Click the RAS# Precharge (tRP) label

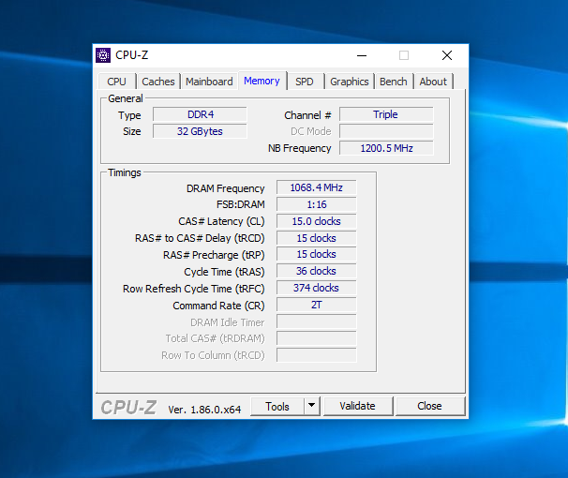point(214,255)
